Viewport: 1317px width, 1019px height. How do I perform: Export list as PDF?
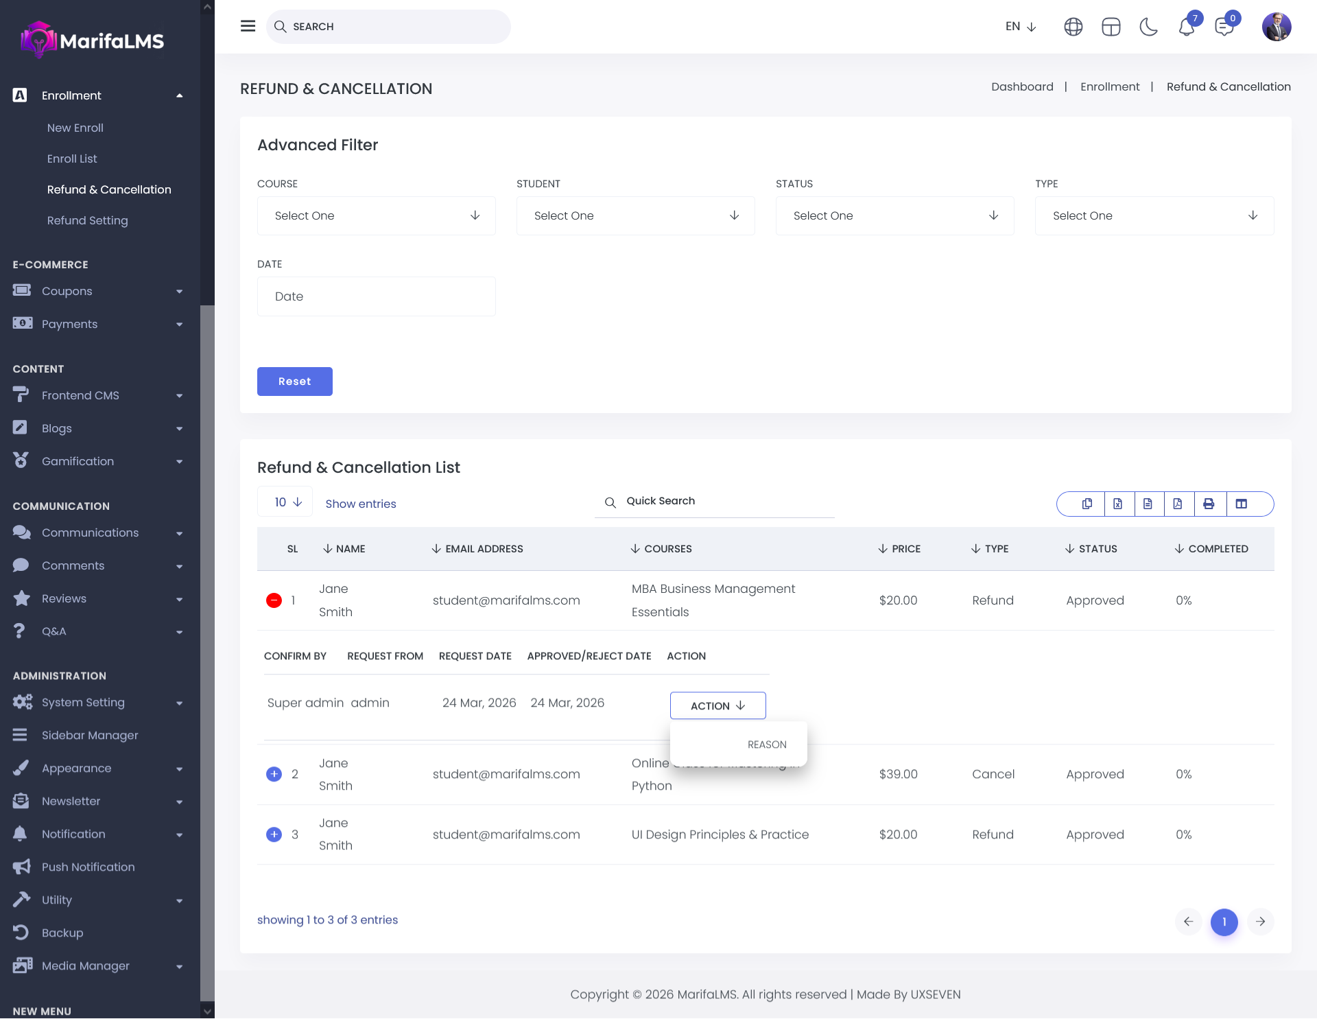point(1178,504)
